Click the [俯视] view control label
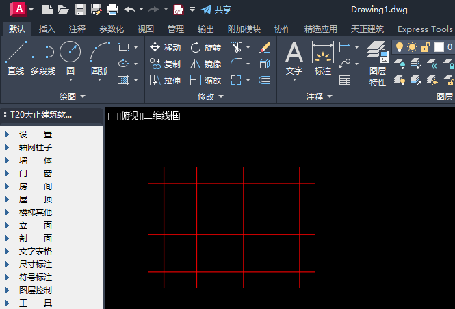Screen dimensions: 455x309 tap(130, 116)
